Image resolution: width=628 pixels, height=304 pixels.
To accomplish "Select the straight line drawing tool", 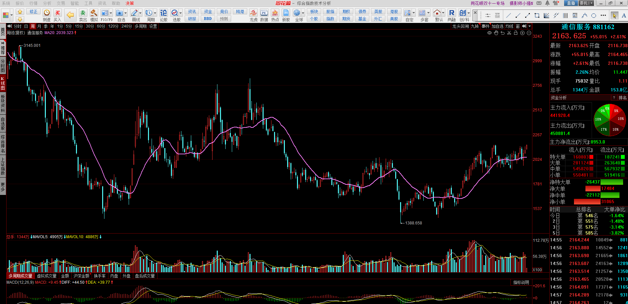I will click(x=508, y=15).
